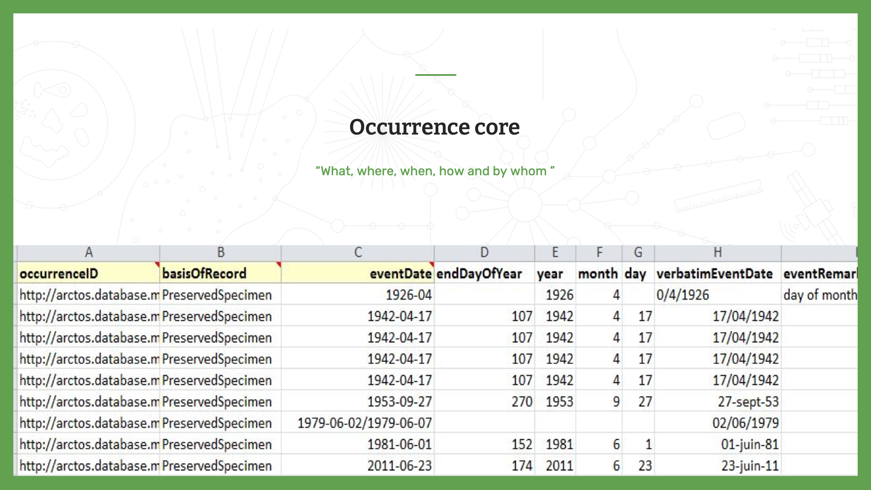Click the red comment marker on basisOfRecord
871x490 pixels.
[279, 264]
